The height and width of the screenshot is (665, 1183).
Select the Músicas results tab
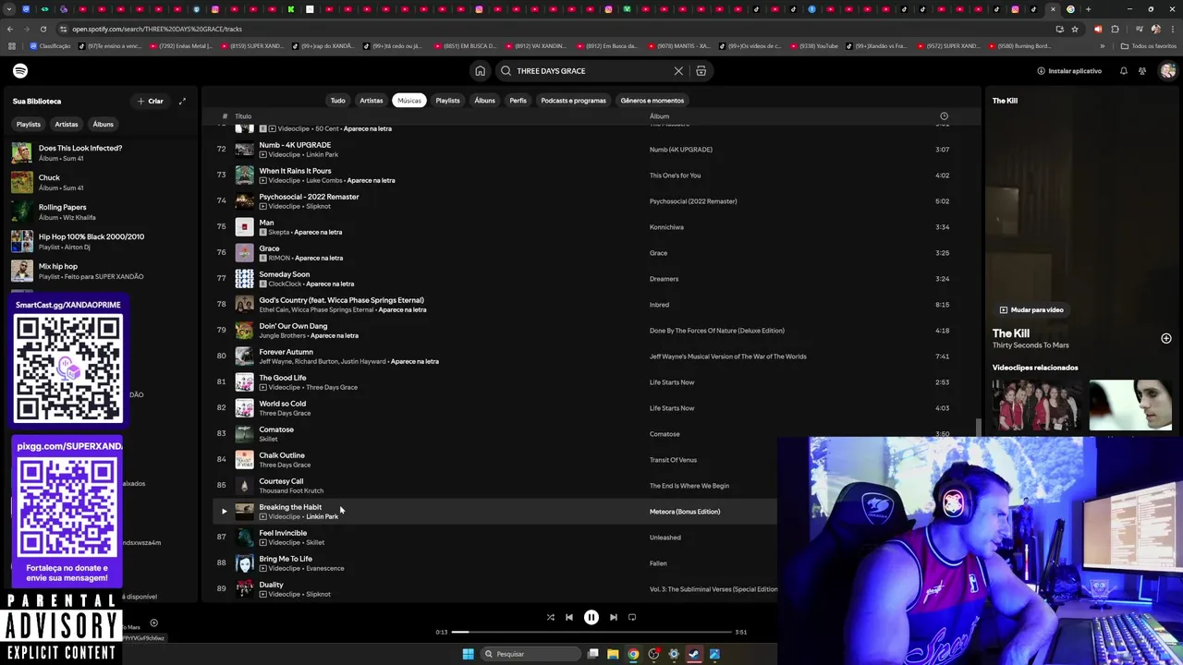click(x=409, y=100)
